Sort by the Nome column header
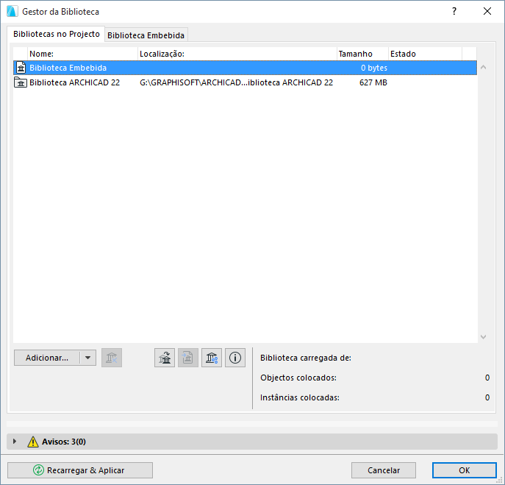The width and height of the screenshot is (505, 485). click(83, 54)
